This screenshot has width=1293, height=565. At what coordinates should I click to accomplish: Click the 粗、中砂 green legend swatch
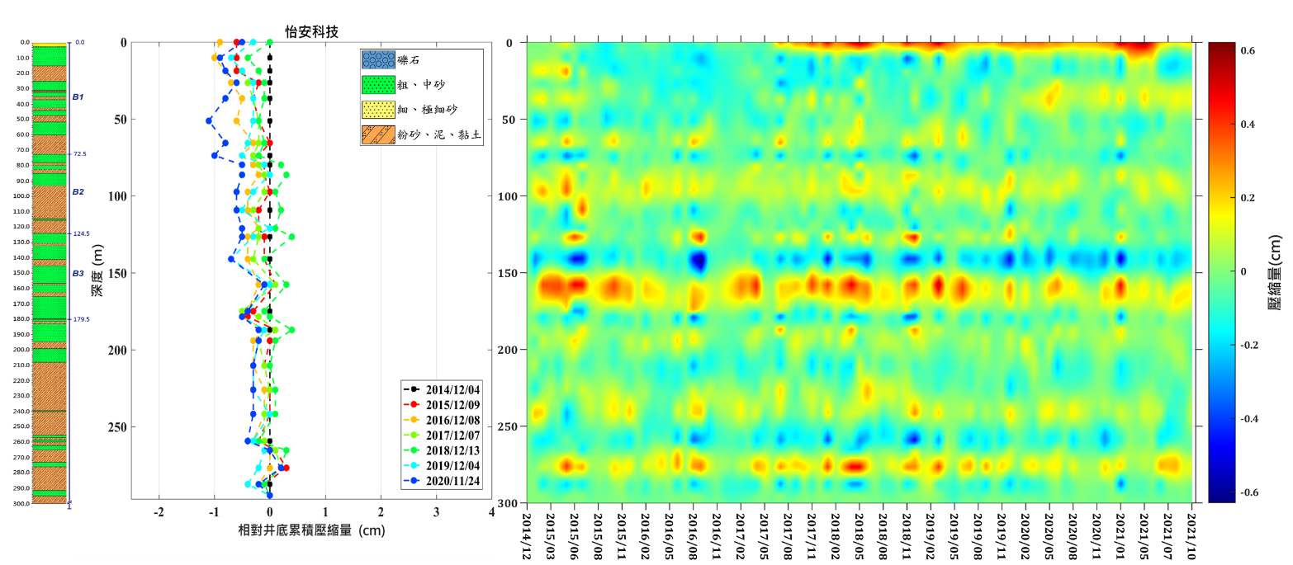(378, 85)
